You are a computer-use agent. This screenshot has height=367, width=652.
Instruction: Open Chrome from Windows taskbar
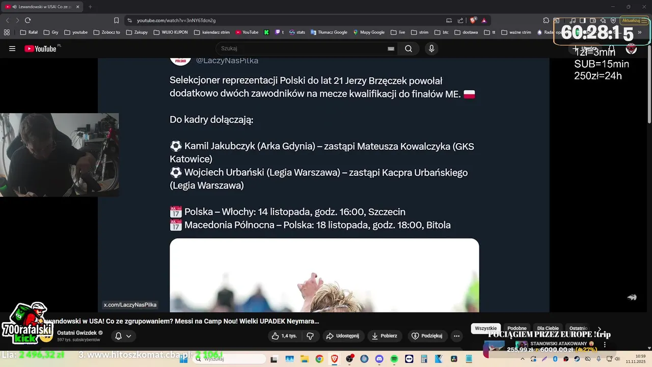(x=319, y=359)
